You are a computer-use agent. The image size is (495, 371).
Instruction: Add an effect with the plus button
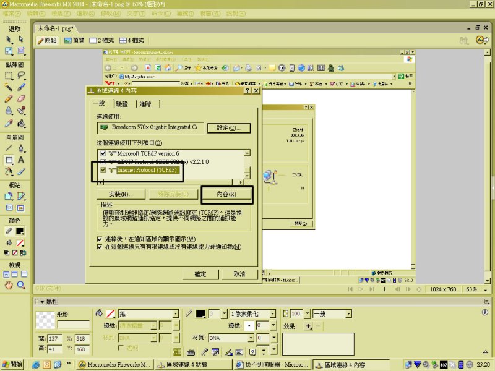pyautogui.click(x=308, y=326)
